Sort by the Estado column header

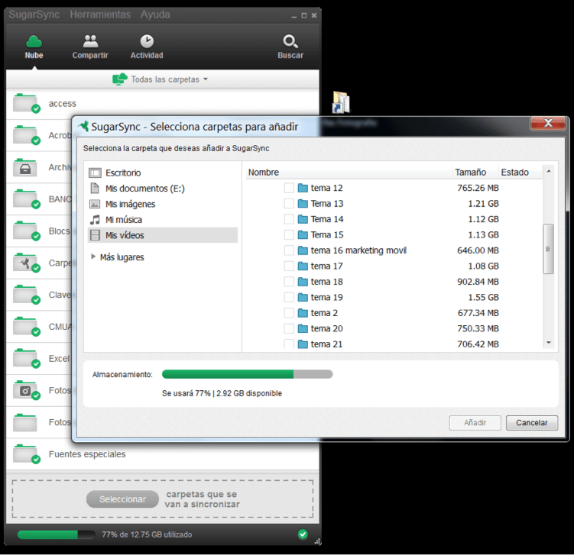click(x=520, y=173)
